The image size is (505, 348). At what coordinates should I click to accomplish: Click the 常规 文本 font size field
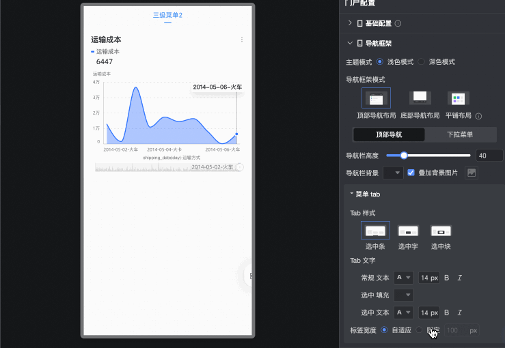click(x=429, y=278)
